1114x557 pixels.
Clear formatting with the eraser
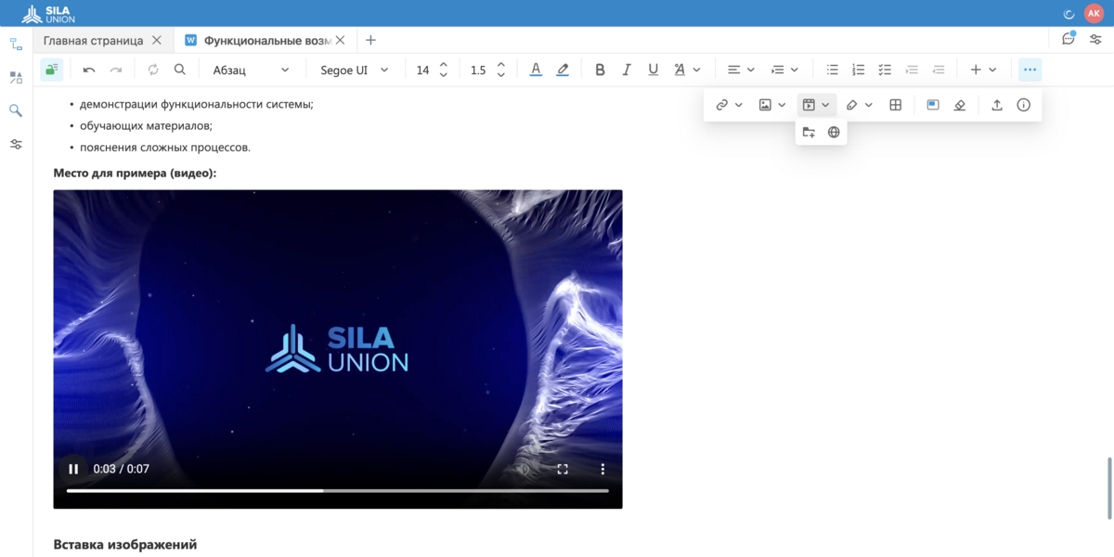tap(960, 105)
